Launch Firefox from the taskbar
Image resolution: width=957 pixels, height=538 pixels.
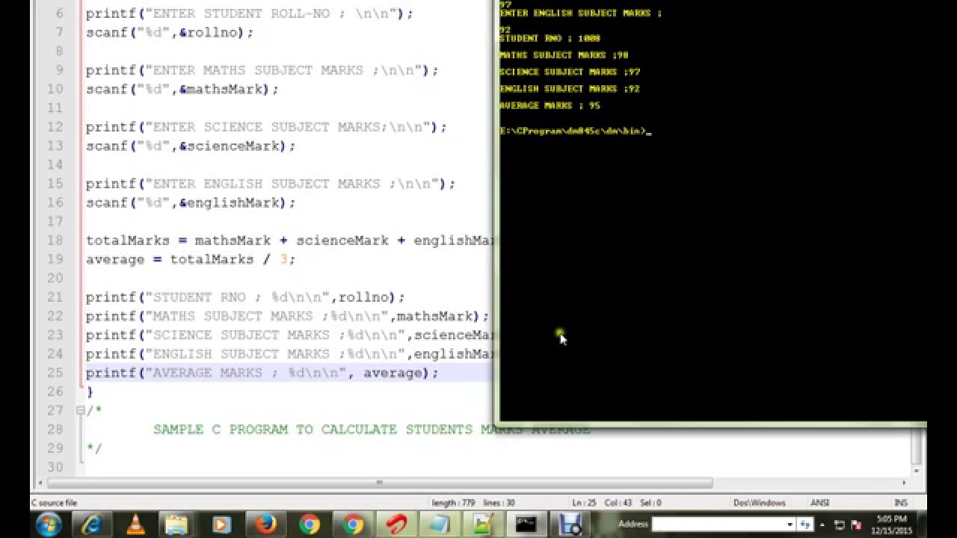click(x=265, y=525)
